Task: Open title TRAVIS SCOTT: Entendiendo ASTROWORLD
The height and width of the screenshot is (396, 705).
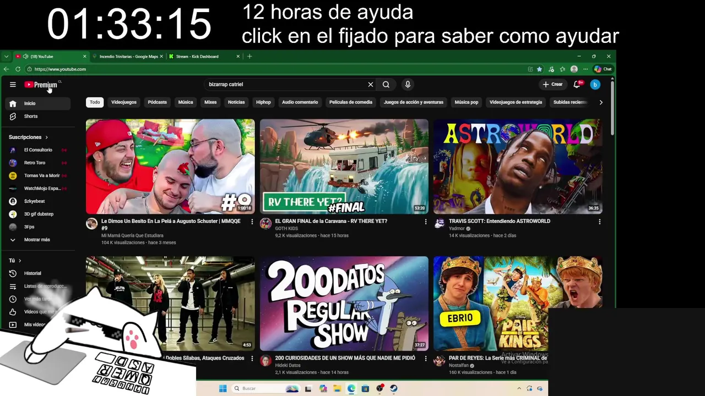Action: tap(500, 222)
